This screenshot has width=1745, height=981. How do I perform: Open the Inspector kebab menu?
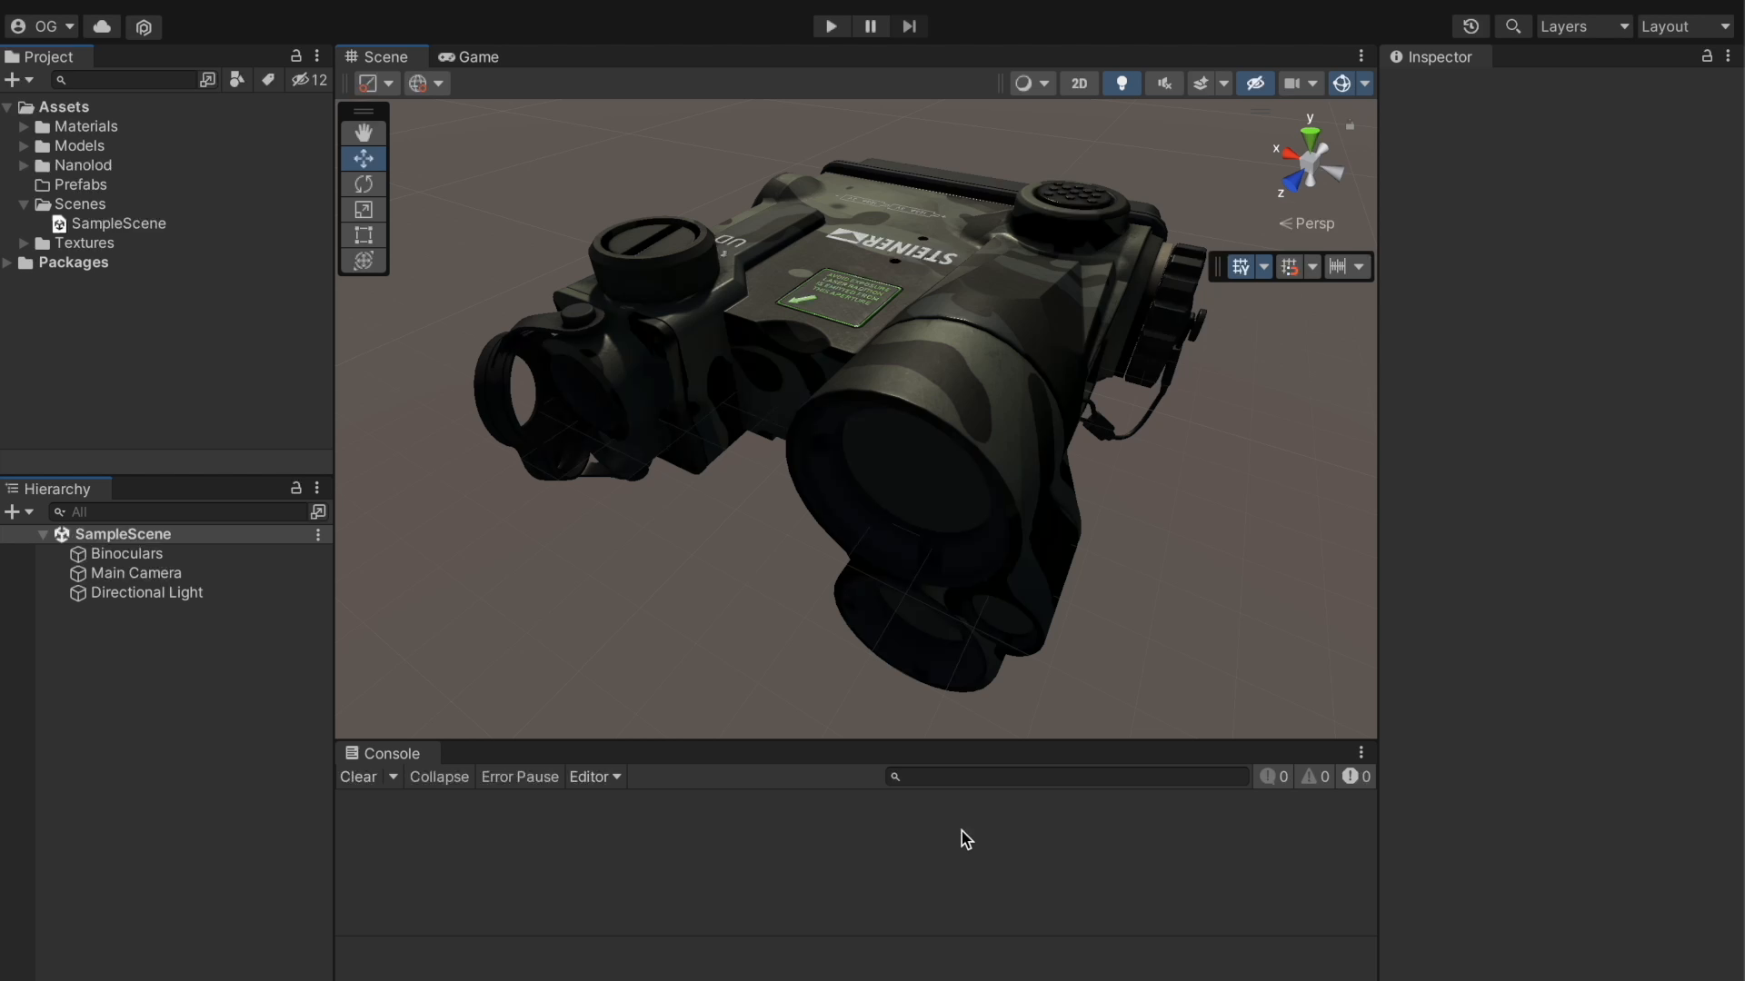[1729, 56]
